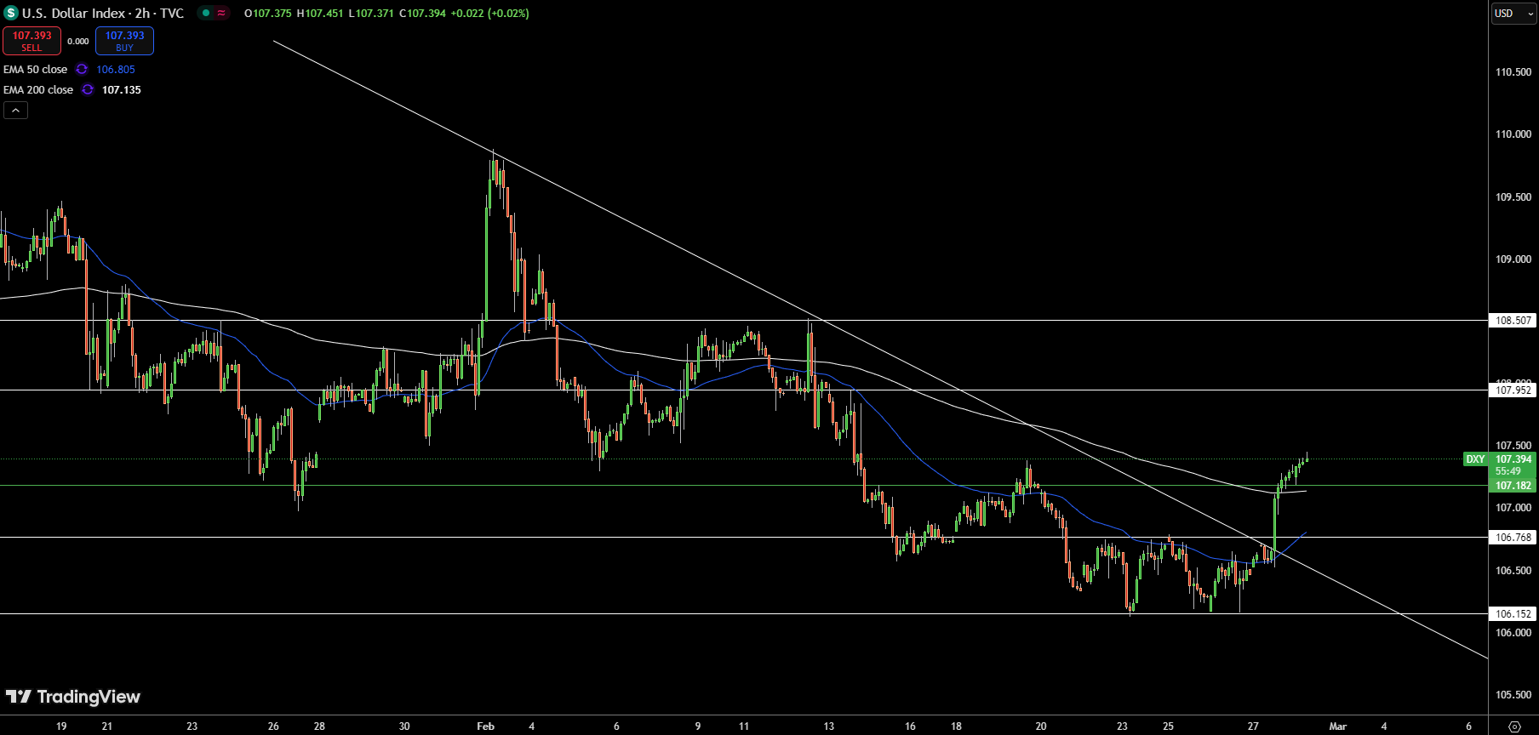Click the 109.500 price axis label
Viewport: 1539px width, 735px height.
point(1513,197)
